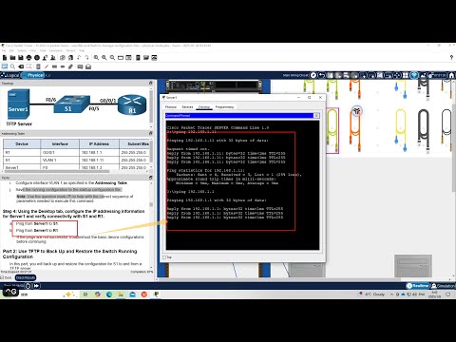The width and height of the screenshot is (456, 342).
Task: Open the Desktop tab in Server1 window
Action: [x=204, y=107]
